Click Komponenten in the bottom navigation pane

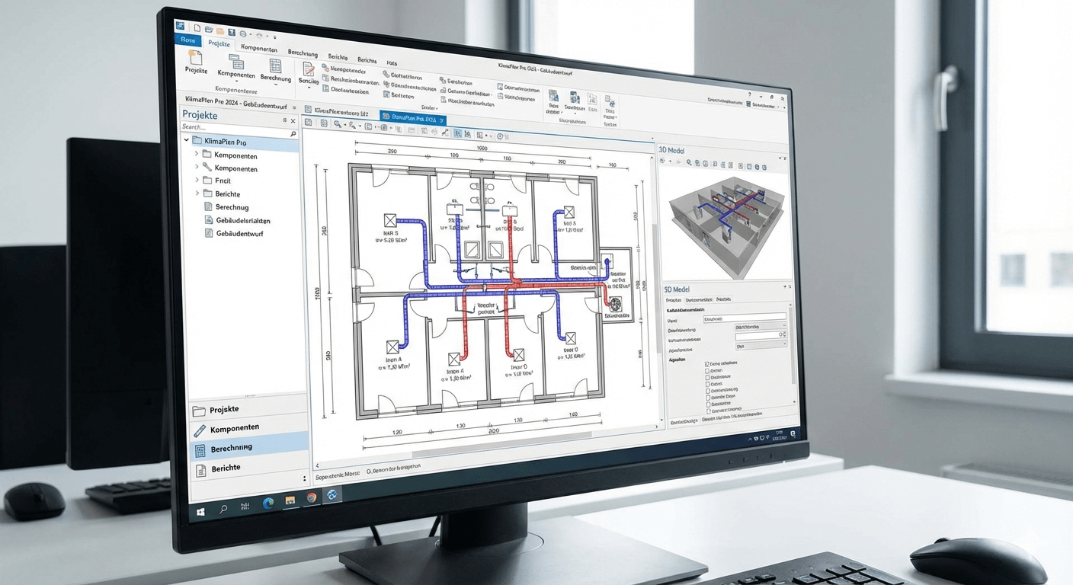click(248, 427)
